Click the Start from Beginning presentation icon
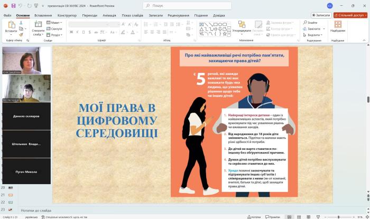 tap(36, 6)
